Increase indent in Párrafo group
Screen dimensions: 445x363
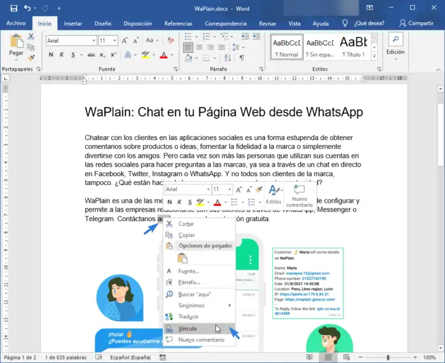256,37
